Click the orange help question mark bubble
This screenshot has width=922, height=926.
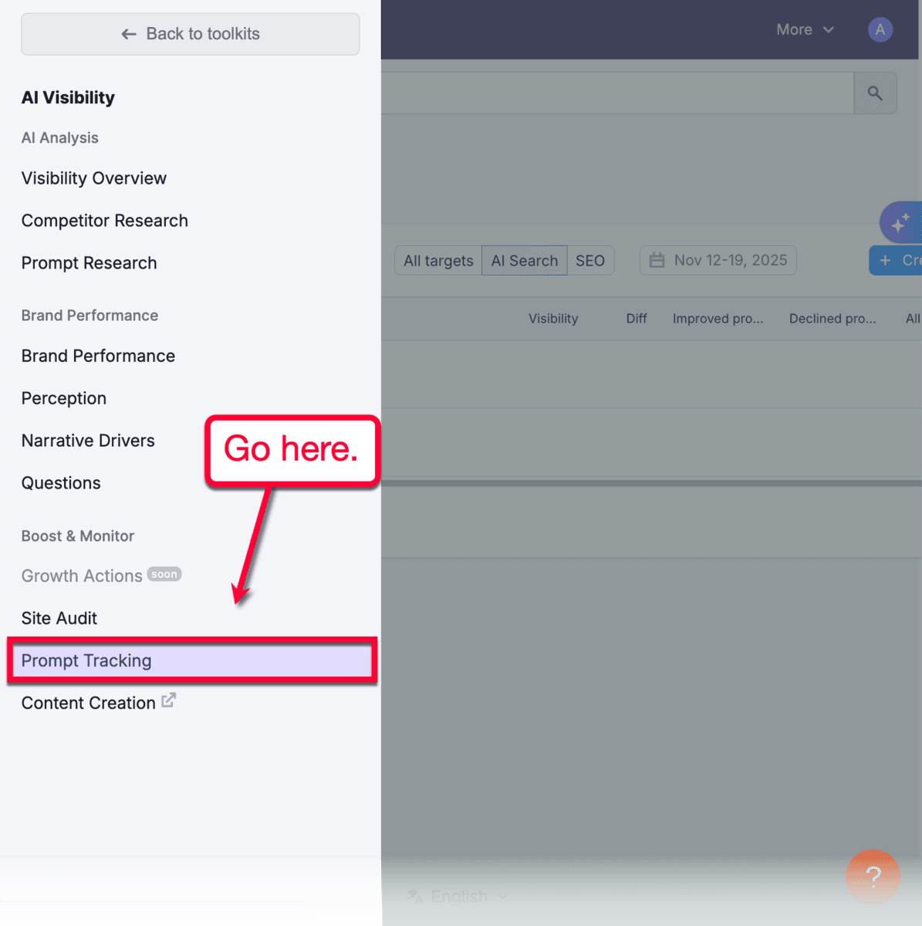point(873,877)
